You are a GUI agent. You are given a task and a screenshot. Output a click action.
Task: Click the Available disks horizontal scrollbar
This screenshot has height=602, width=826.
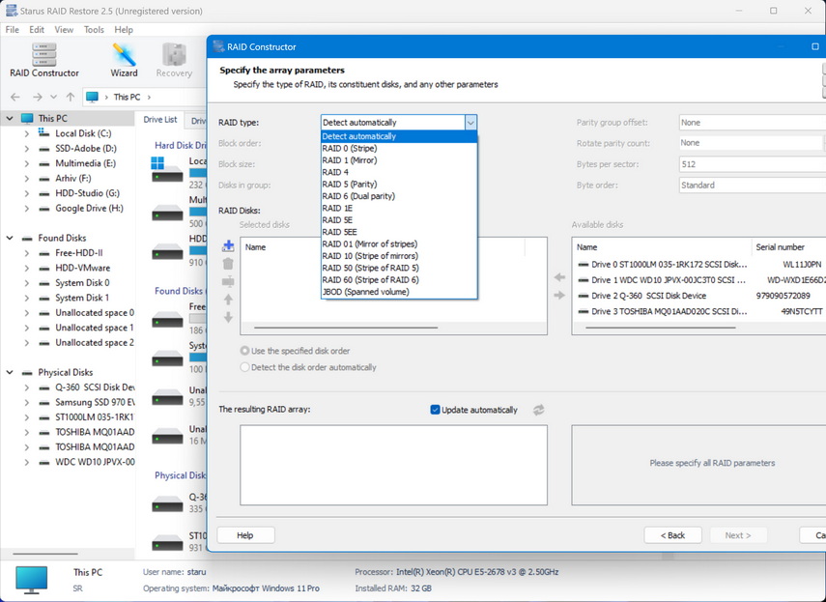(x=661, y=328)
